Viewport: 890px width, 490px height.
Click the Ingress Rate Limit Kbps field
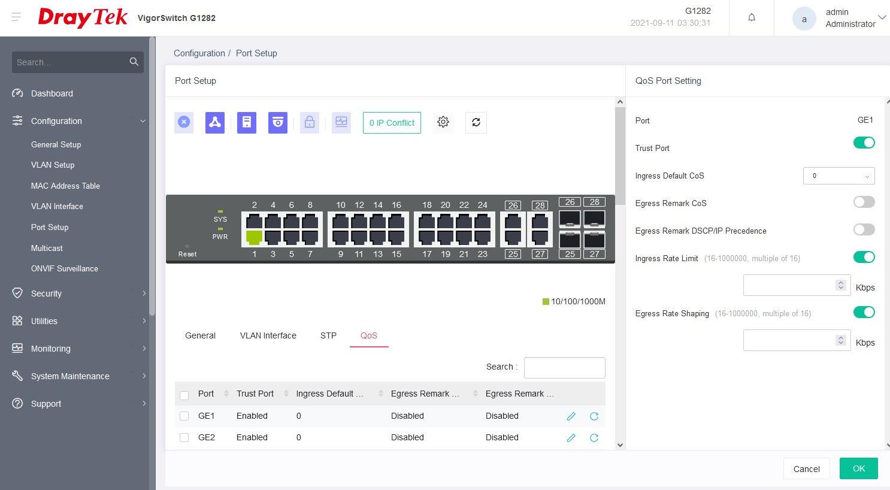(789, 286)
